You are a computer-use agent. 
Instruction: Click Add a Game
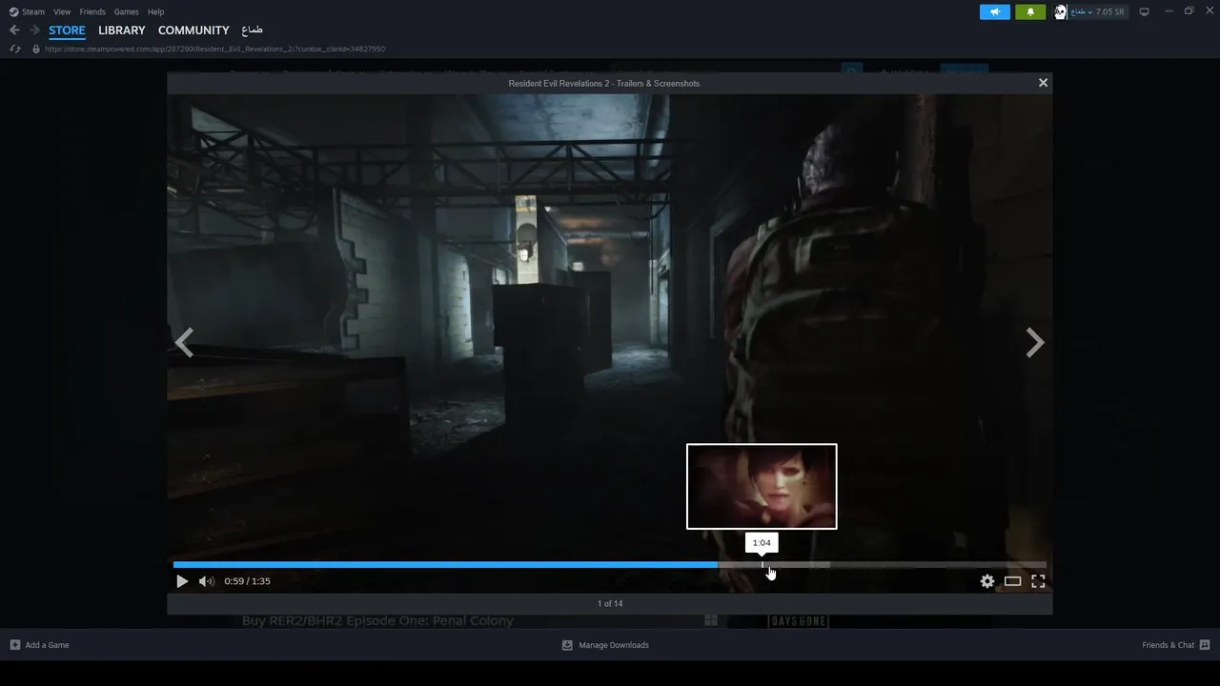pyautogui.click(x=39, y=645)
